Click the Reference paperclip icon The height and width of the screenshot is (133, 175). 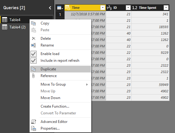33,76
